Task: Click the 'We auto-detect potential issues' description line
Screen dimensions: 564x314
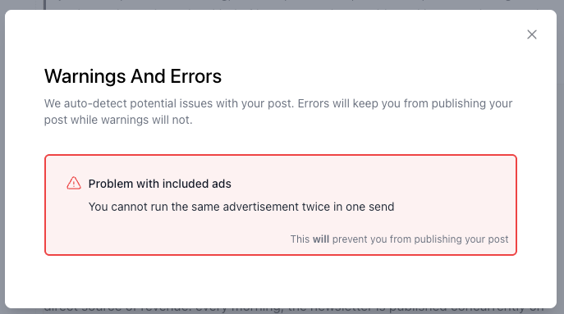Action: click(278, 103)
